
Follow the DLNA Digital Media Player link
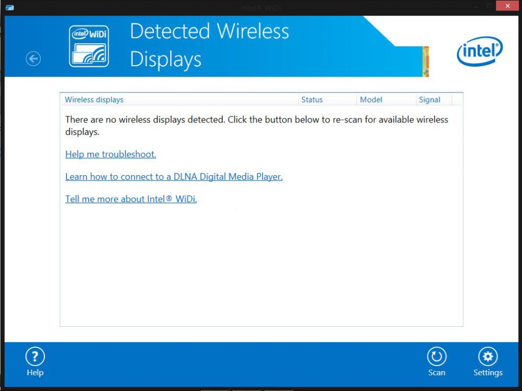click(x=174, y=177)
